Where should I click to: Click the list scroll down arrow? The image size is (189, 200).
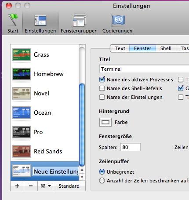pos(82,177)
